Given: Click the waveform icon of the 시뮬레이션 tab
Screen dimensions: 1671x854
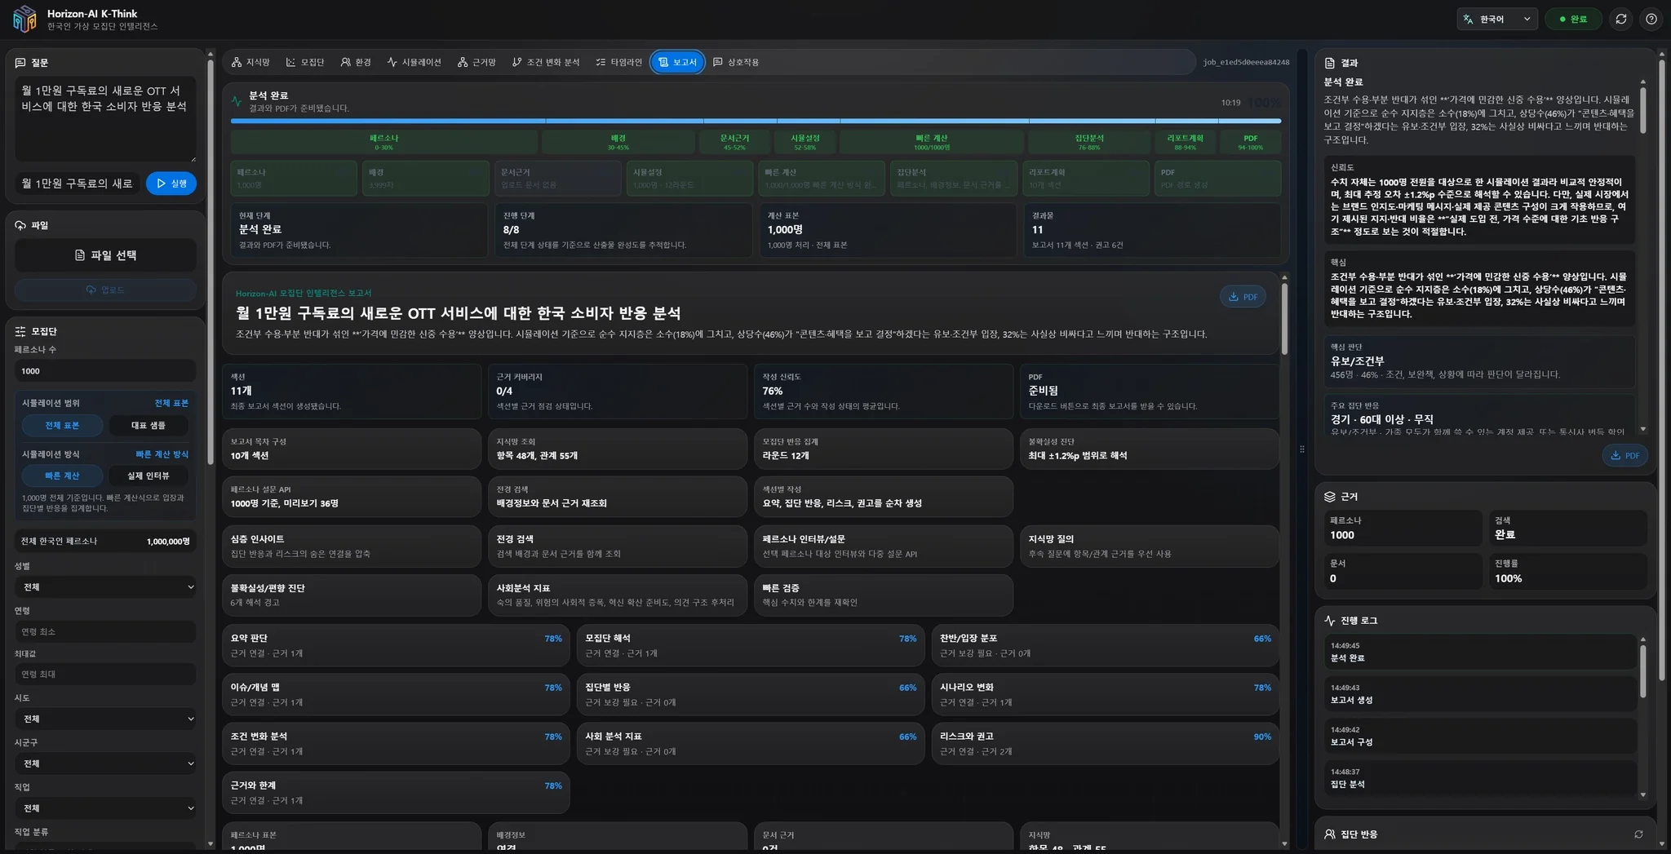Looking at the screenshot, I should point(392,62).
